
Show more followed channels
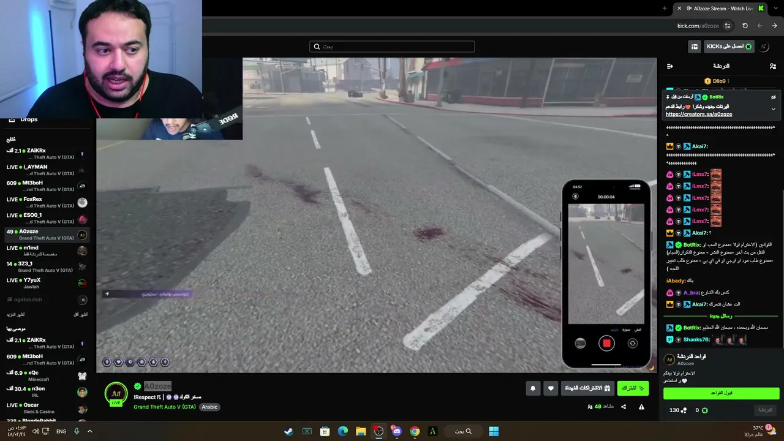point(14,315)
